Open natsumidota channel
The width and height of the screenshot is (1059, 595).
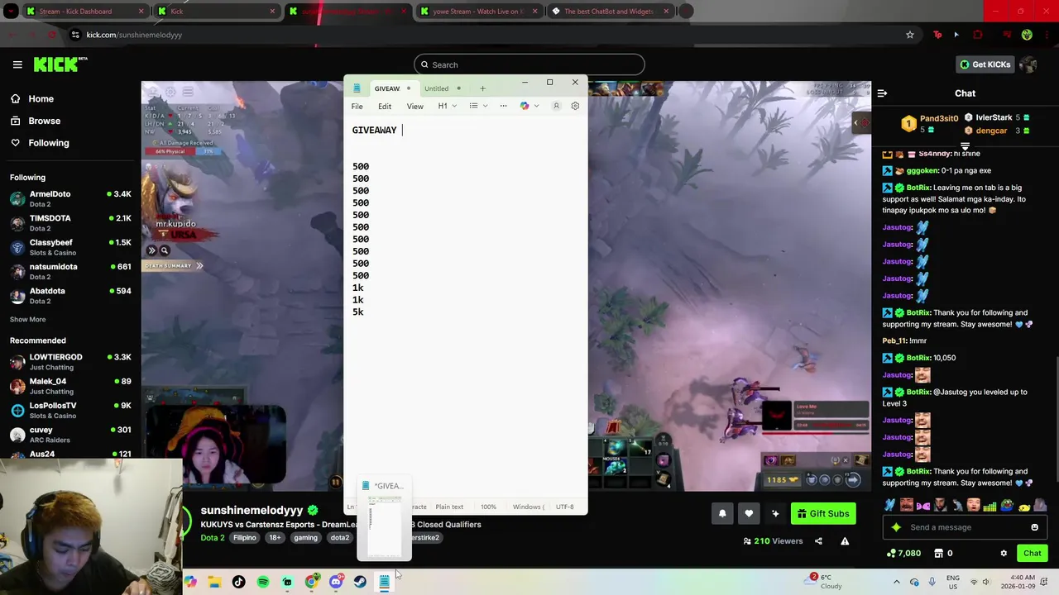click(x=70, y=271)
